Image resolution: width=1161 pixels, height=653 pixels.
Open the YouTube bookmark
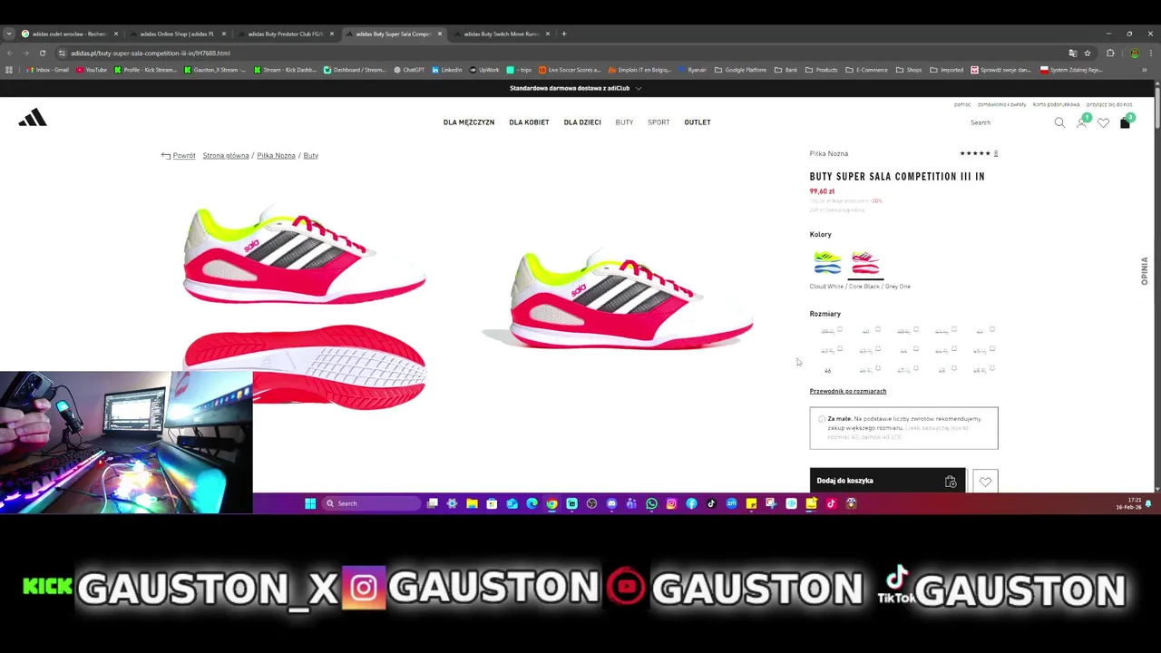92,70
